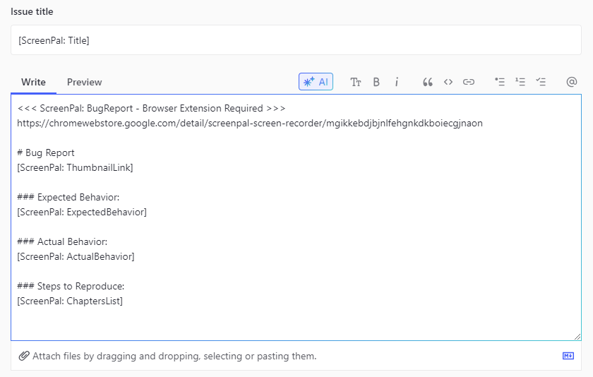Screen dimensions: 593x377
Task: Click the textarea resize handle corner
Action: (x=577, y=337)
